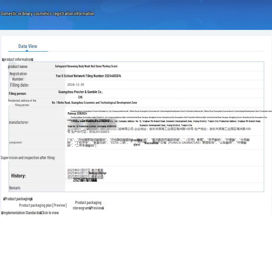
Task: Click Supervision and inspection after filing label
Action: tap(28, 158)
